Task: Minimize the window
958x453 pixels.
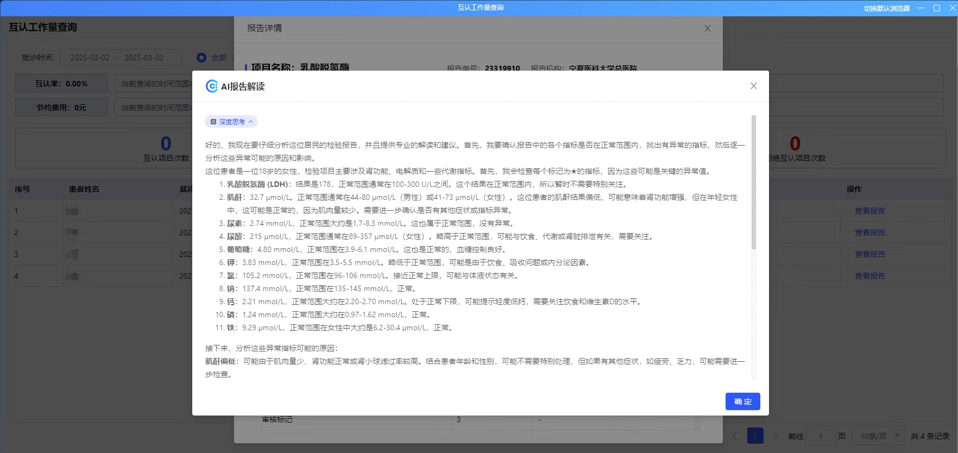Action: 921,8
